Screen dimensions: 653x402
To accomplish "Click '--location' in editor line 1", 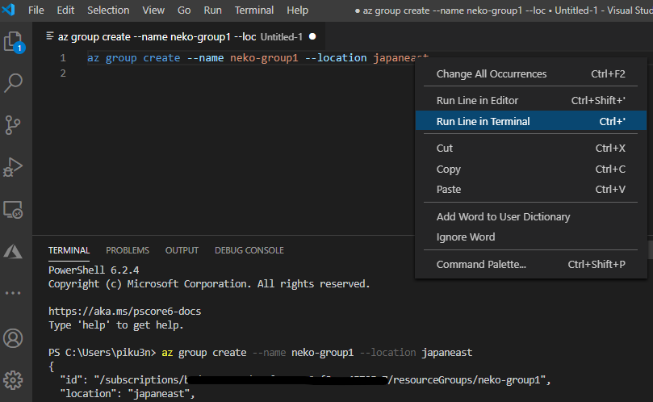I will [x=336, y=57].
